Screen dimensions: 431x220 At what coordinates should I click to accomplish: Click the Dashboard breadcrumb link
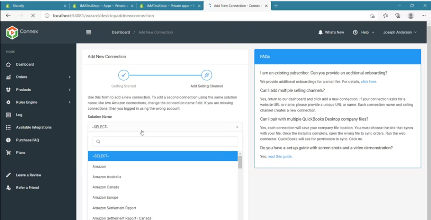(121, 32)
